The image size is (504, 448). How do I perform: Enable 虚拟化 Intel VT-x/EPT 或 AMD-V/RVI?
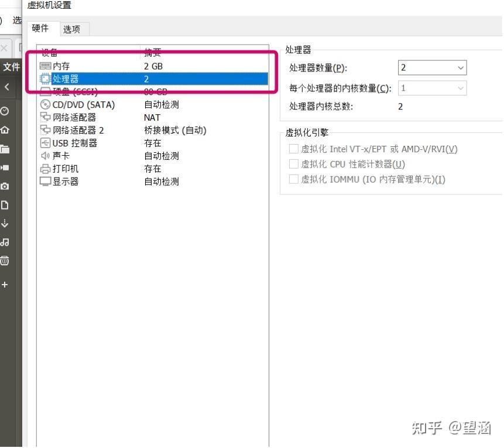click(x=294, y=148)
